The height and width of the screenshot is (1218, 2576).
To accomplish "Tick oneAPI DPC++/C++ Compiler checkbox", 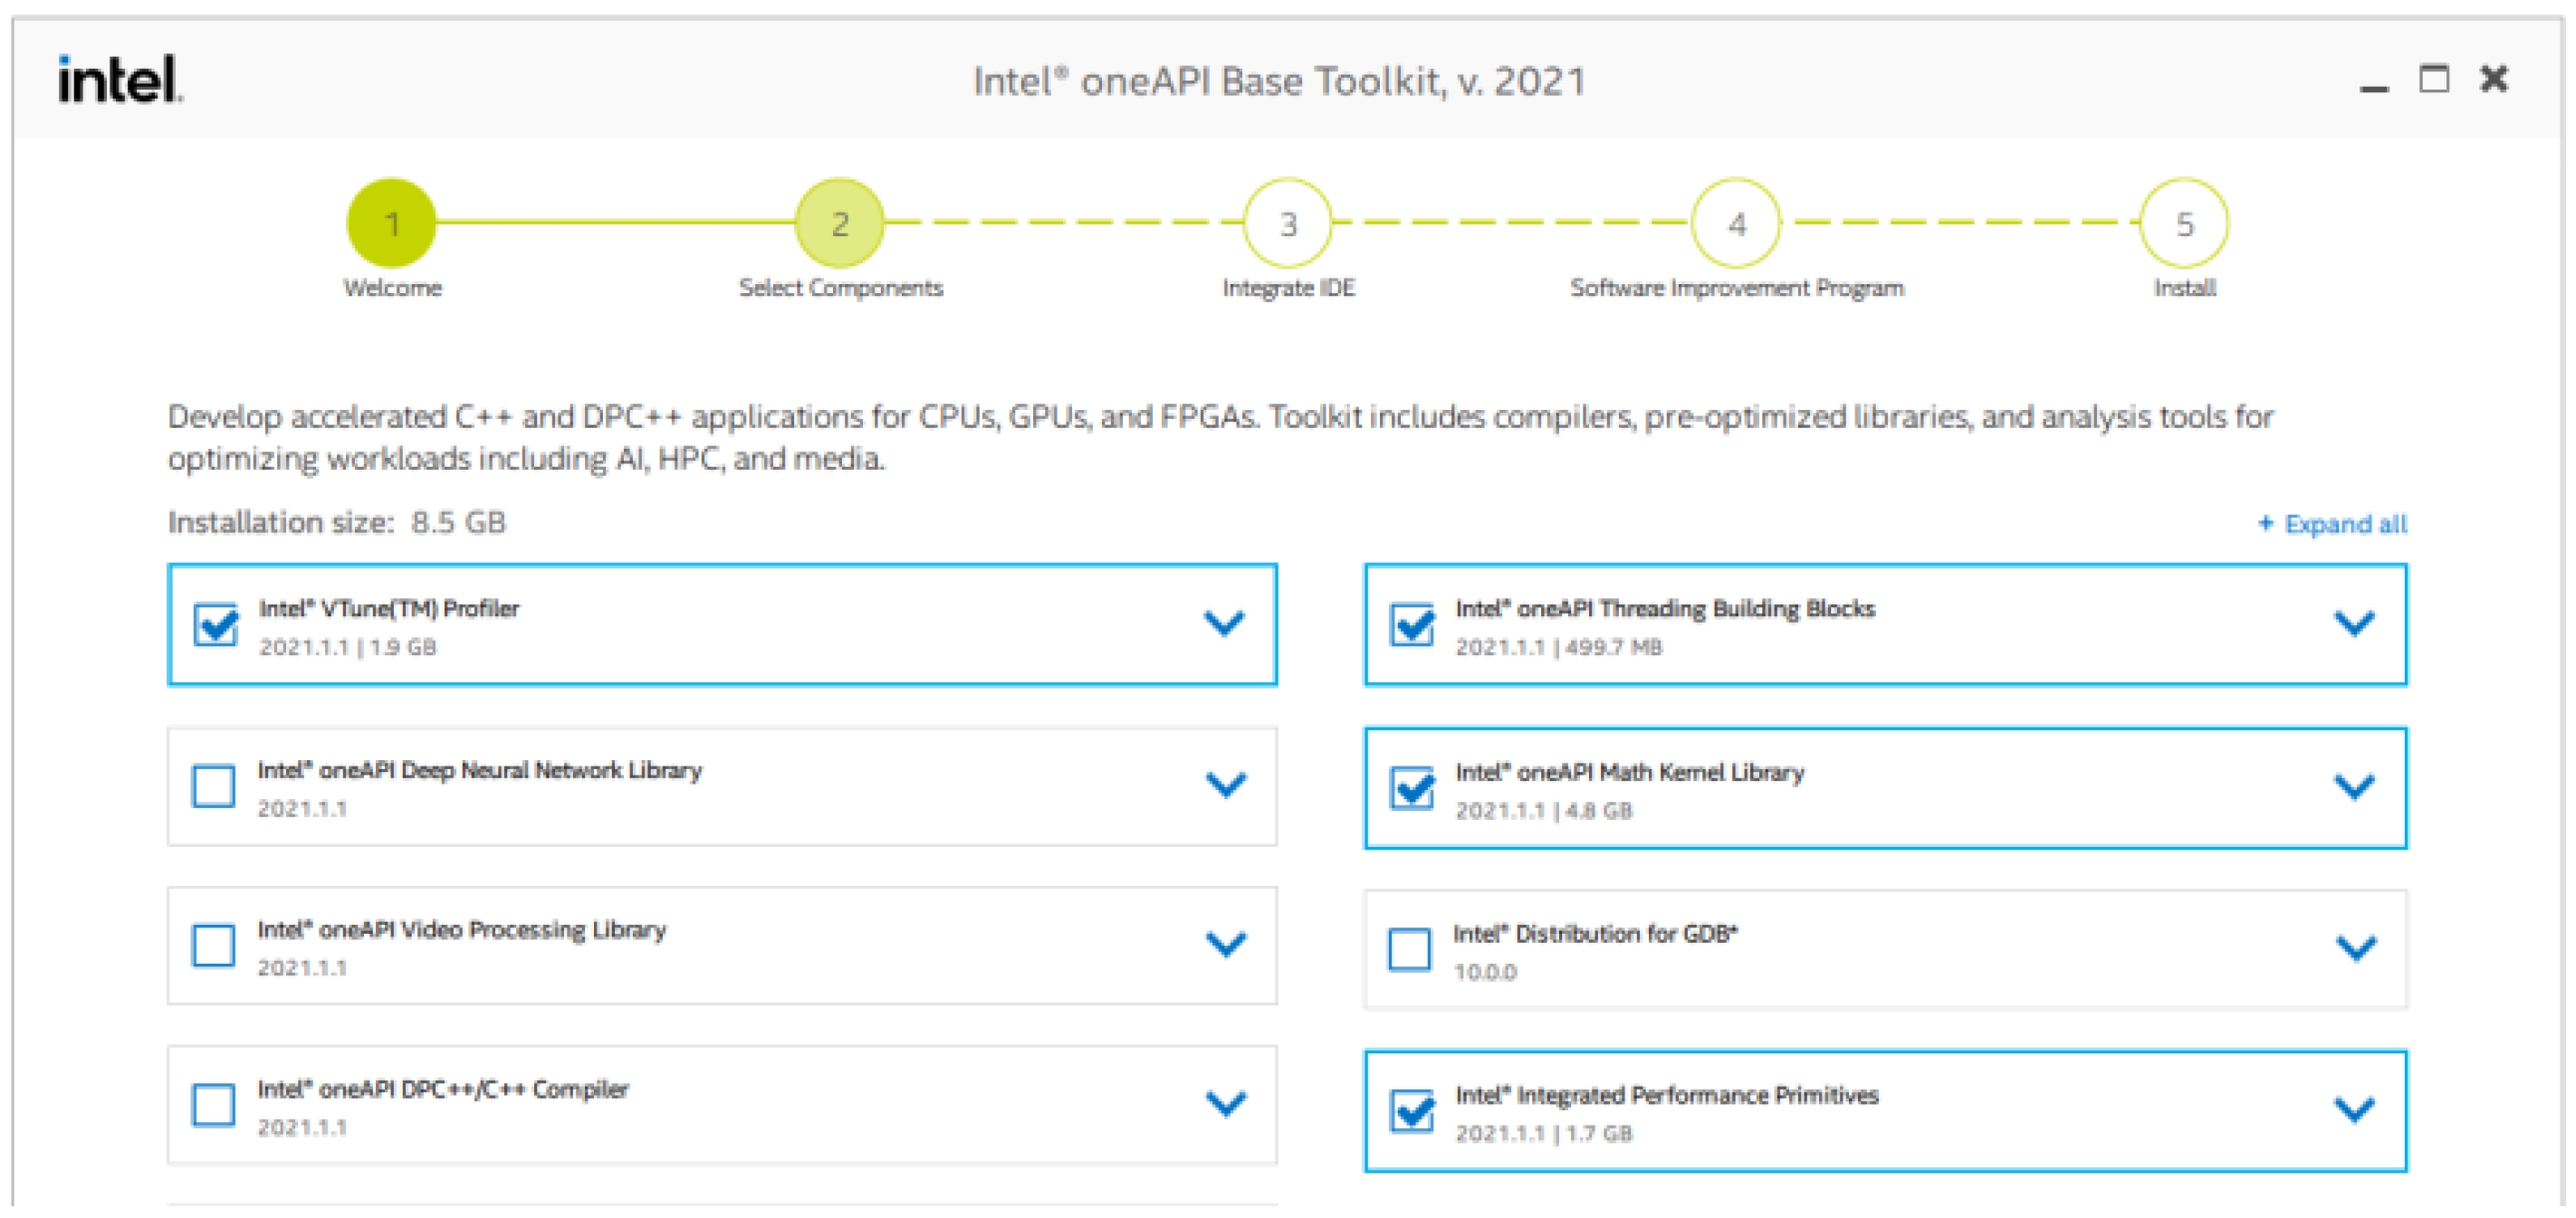I will click(x=214, y=1105).
